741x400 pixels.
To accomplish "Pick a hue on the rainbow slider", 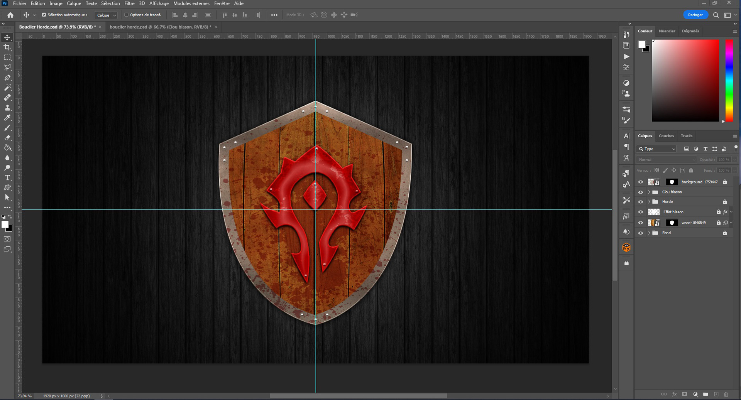I will tap(729, 81).
